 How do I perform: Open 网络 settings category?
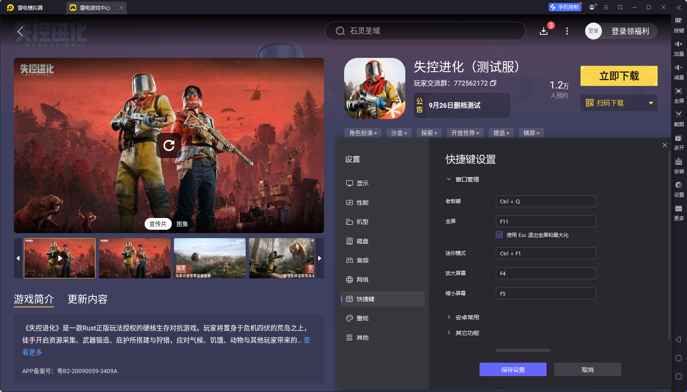383,280
